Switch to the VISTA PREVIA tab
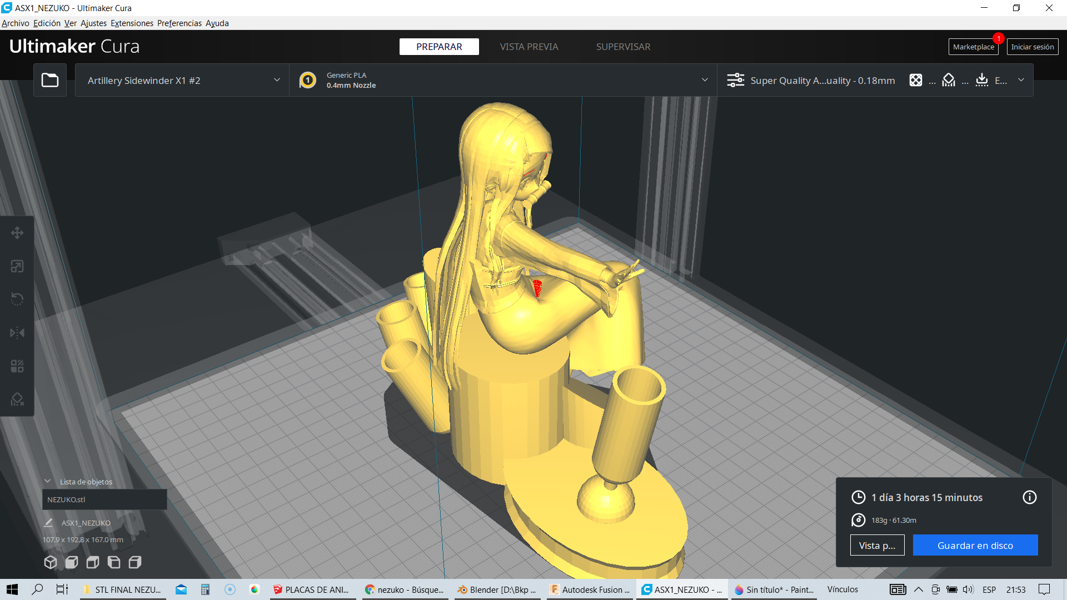 528,47
